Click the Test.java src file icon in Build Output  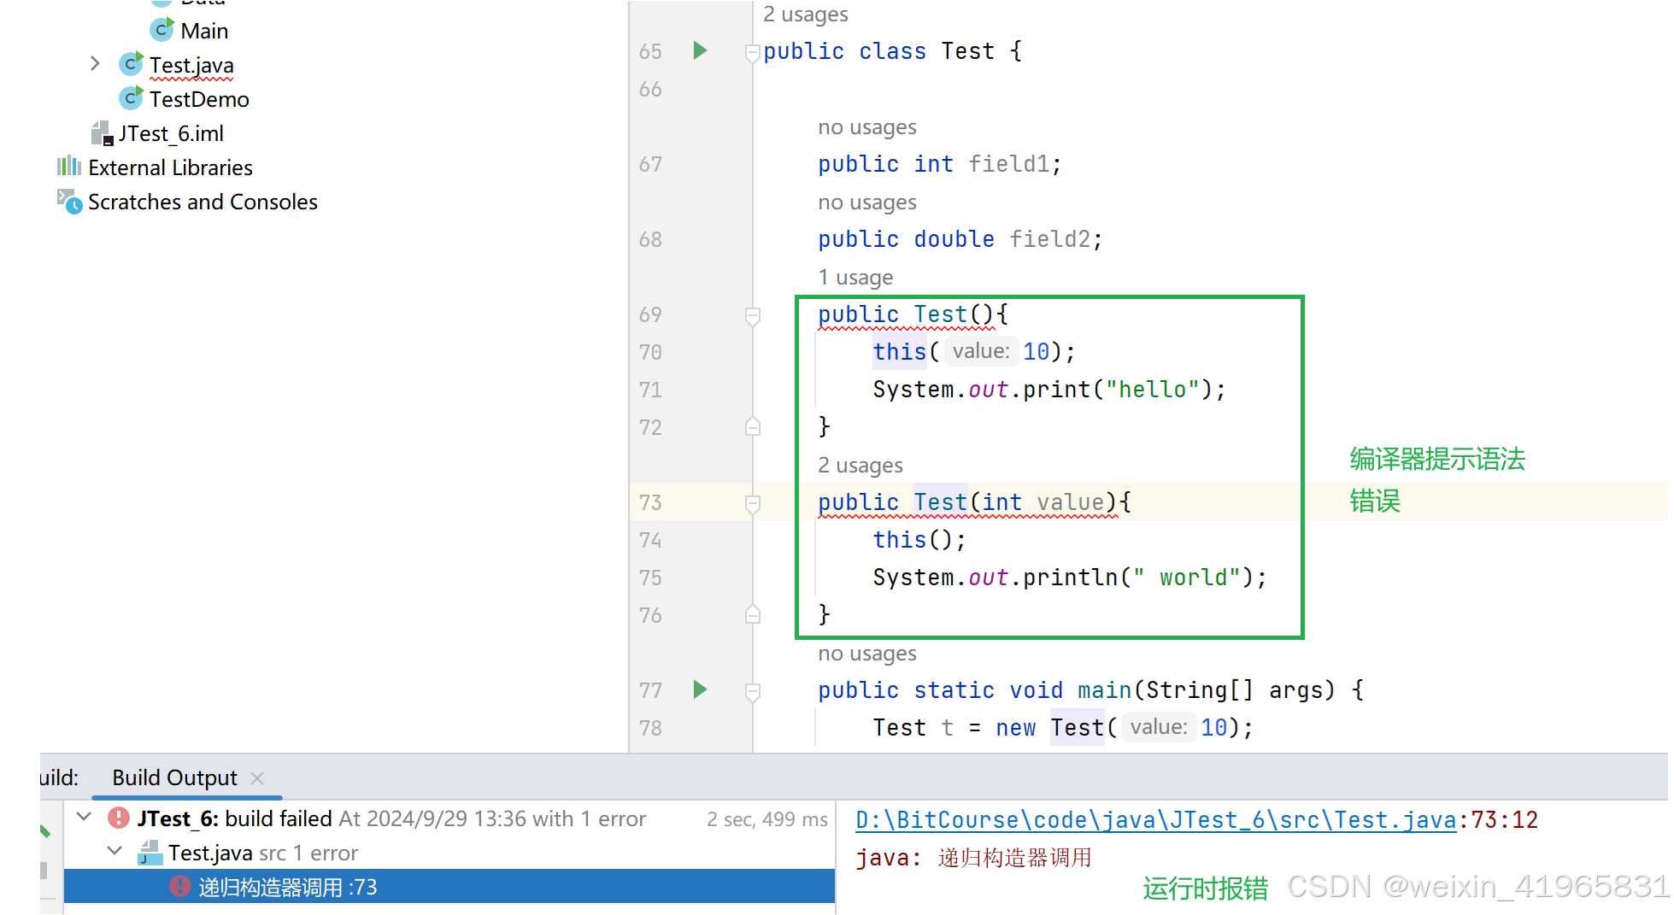150,853
